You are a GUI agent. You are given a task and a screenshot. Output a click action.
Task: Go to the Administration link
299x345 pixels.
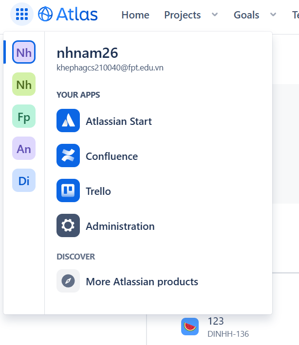click(x=120, y=226)
